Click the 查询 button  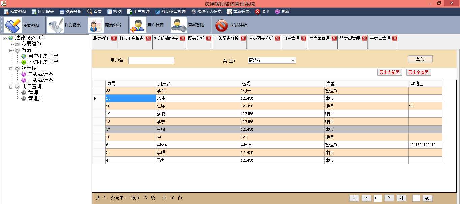point(420,59)
